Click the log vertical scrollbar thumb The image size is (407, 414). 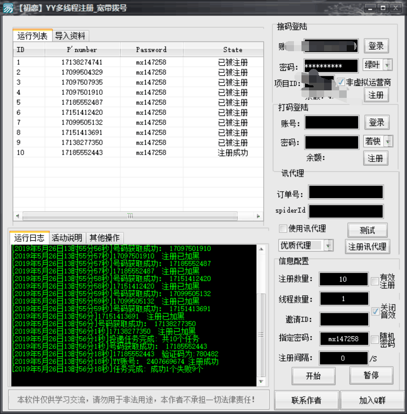click(x=261, y=335)
